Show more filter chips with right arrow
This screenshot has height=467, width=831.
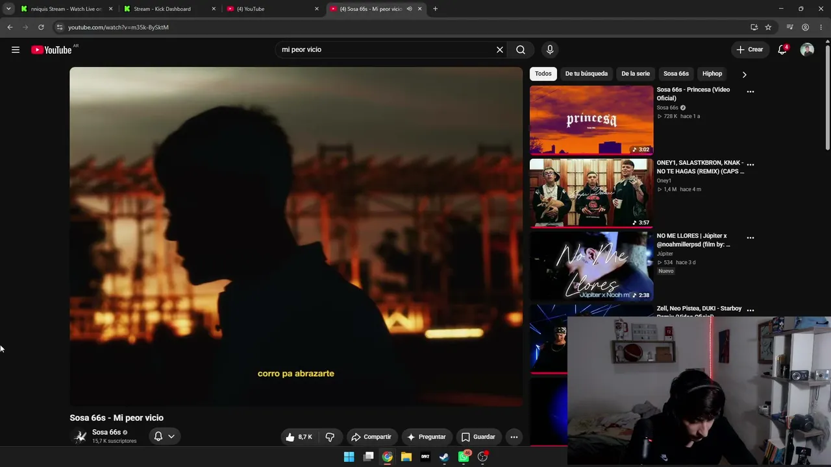[x=744, y=75]
